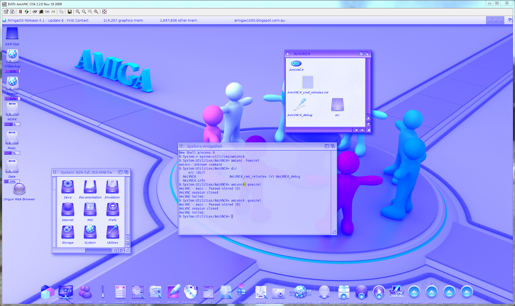The height and width of the screenshot is (306, 515).
Task: Toggle the Ctrl key in the VNC toolbar
Action: pyautogui.click(x=47, y=12)
